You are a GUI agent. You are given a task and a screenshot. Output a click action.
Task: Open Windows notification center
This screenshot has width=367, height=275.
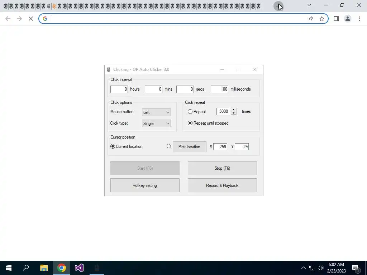click(356, 268)
